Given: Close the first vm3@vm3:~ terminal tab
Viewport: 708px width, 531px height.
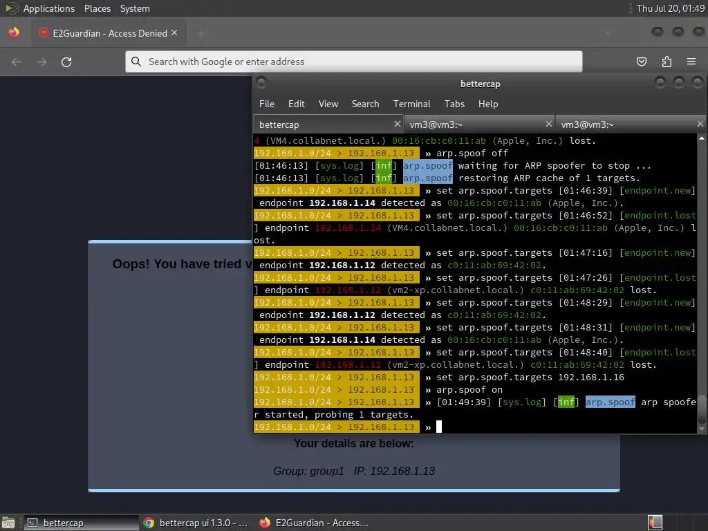Looking at the screenshot, I should pos(548,124).
